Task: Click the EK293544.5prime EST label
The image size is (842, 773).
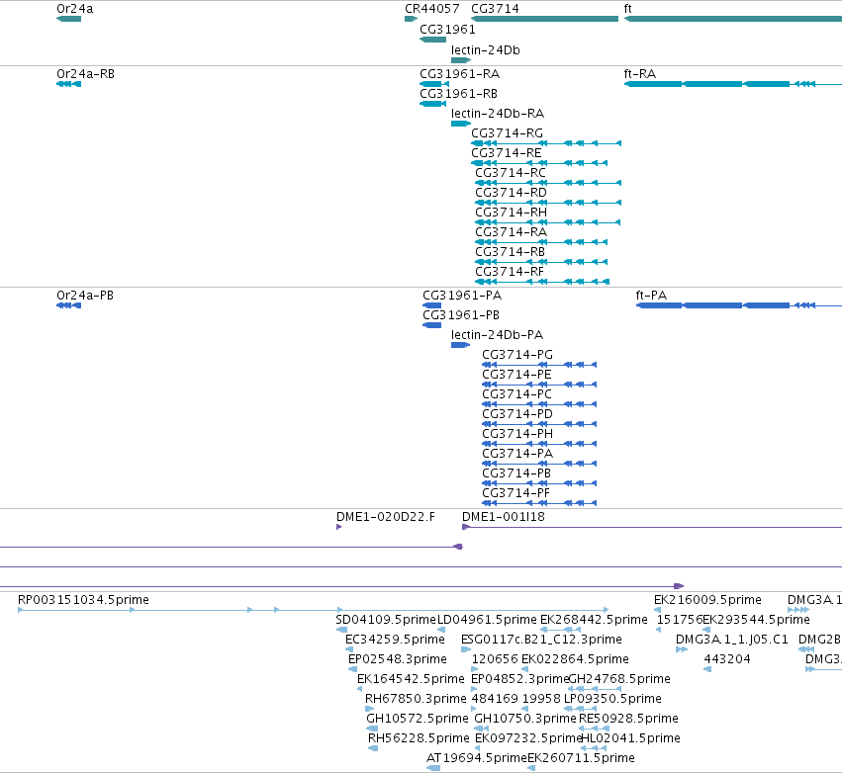Action: tap(756, 620)
